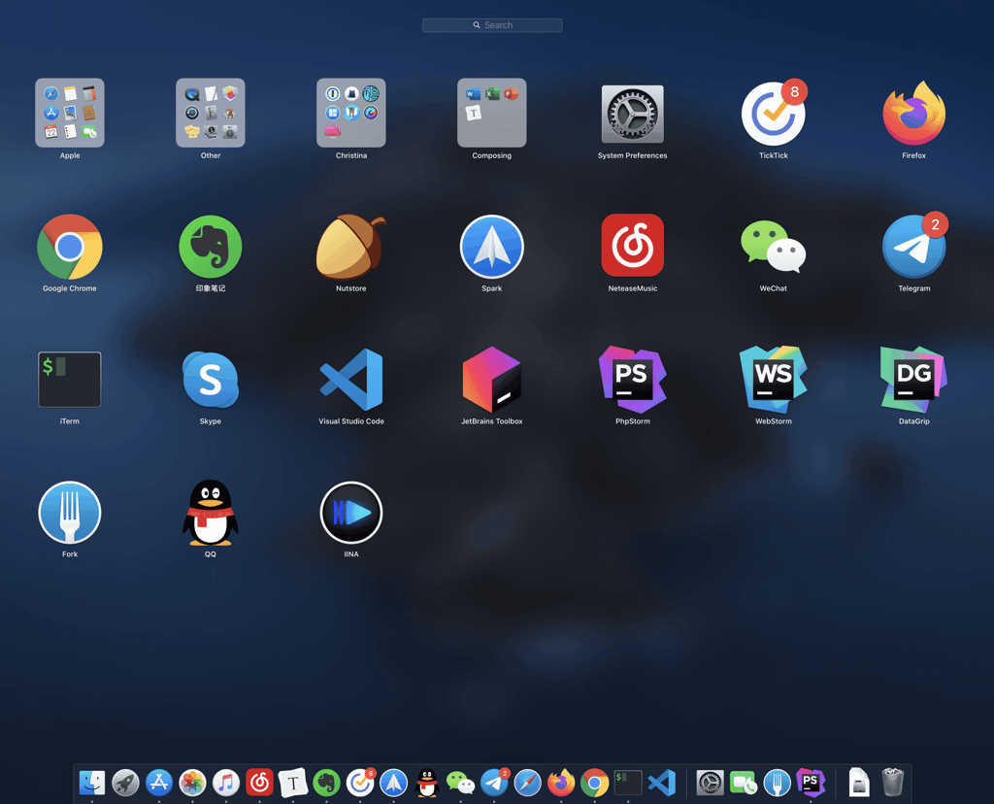Open Photos in the Dock
This screenshot has height=804, width=994.
pos(193,783)
